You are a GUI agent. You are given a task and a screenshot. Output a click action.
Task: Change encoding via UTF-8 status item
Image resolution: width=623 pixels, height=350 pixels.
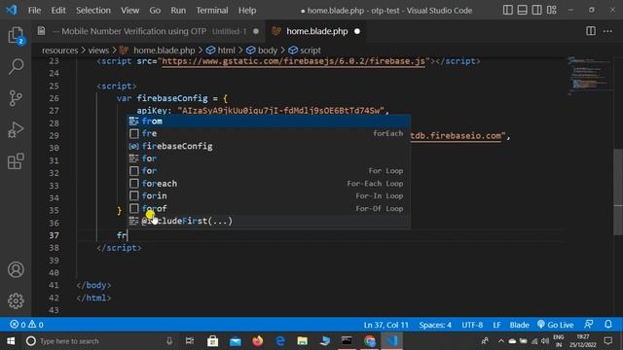click(x=472, y=325)
